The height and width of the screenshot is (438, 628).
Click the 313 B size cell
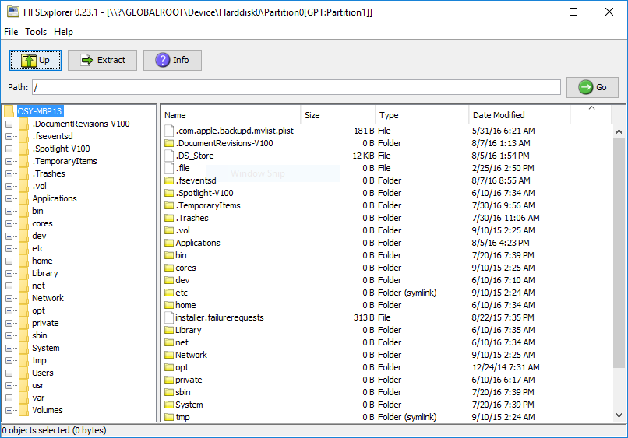(x=364, y=317)
